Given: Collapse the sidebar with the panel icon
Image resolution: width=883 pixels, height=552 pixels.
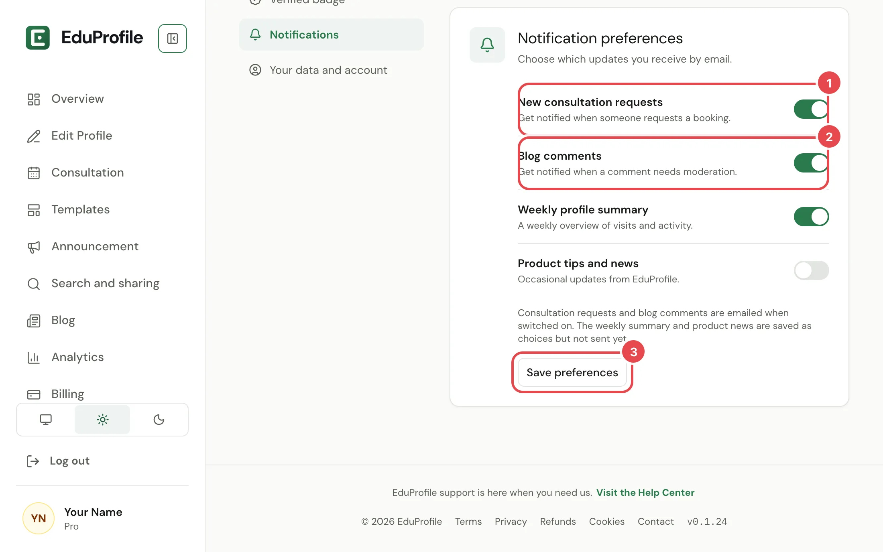Looking at the screenshot, I should pyautogui.click(x=173, y=39).
